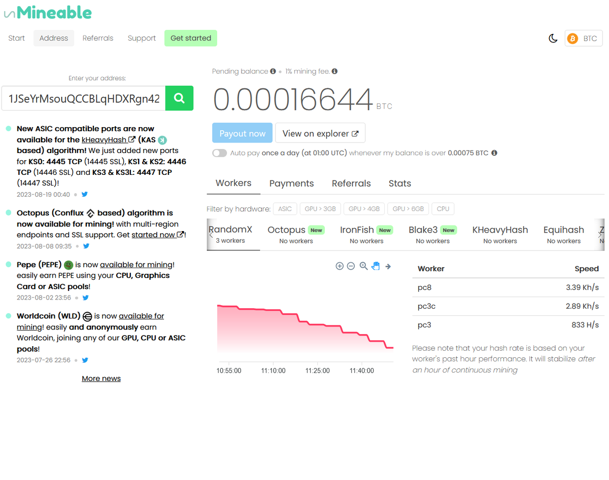Open the Stats tab
Image resolution: width=609 pixels, height=480 pixels.
[399, 183]
